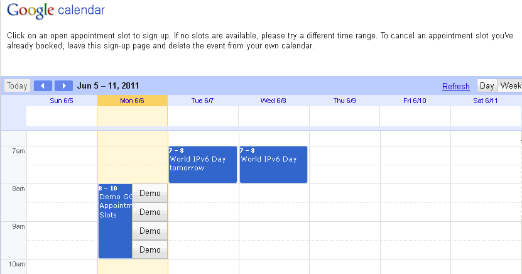The height and width of the screenshot is (274, 522).
Task: Go to the previous week with back arrow
Action: click(43, 85)
